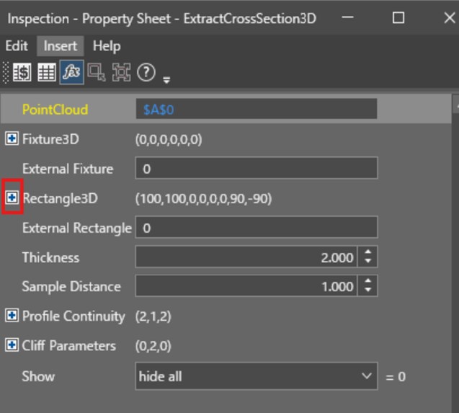
Task: Open the toolbar overflow options arrow
Action: pos(166,78)
